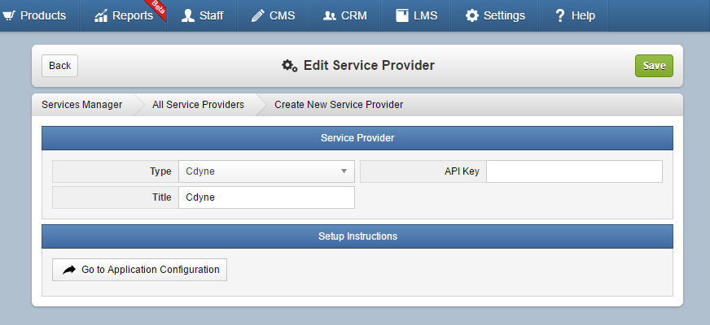The image size is (710, 325).
Task: Click the Back button
Action: [59, 66]
